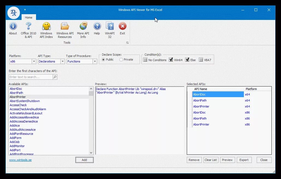Select AbortPrinter in Available APIs

click(49, 97)
